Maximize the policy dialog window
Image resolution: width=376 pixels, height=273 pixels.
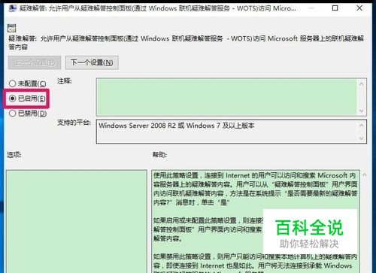(x=335, y=8)
